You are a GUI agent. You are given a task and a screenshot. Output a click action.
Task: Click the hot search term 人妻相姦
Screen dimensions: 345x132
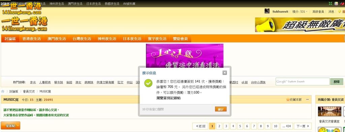pyautogui.click(x=45, y=82)
